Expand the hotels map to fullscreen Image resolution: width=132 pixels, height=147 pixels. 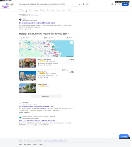pos(71,43)
